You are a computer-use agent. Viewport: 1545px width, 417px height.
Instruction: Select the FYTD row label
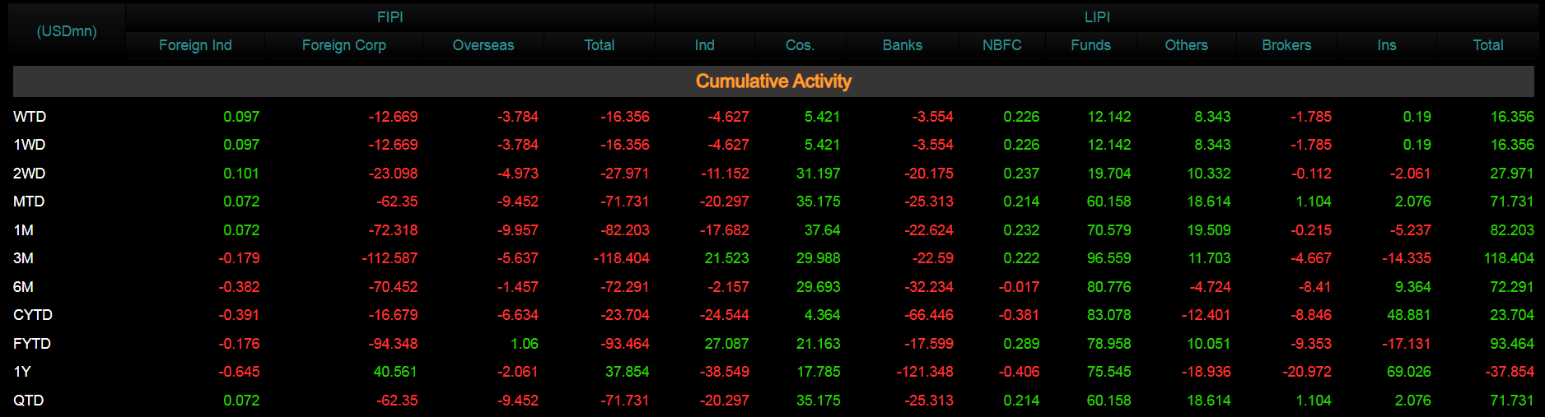pyautogui.click(x=32, y=344)
